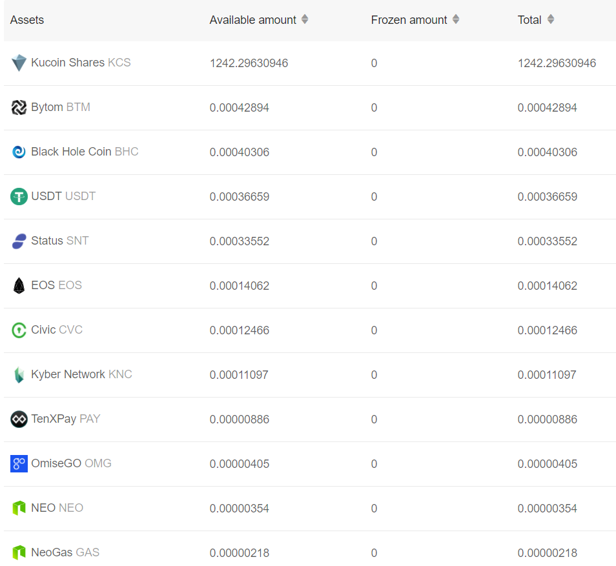Click the Kucoin Shares diamond icon

(x=19, y=63)
